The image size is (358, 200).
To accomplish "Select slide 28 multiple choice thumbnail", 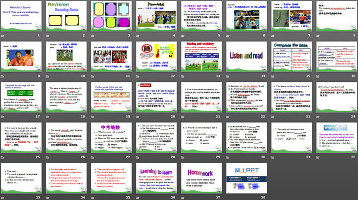I will pos(156,138).
